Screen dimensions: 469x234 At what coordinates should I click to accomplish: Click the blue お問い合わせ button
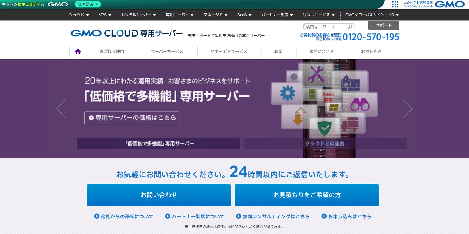159,195
